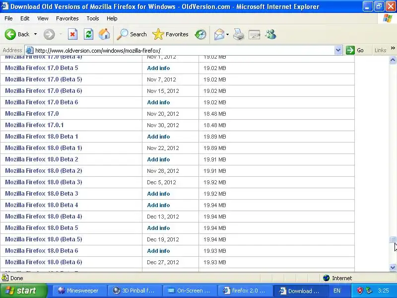
Task: Switch to On-Screen Keyboard taskbar button
Action: pos(190,291)
